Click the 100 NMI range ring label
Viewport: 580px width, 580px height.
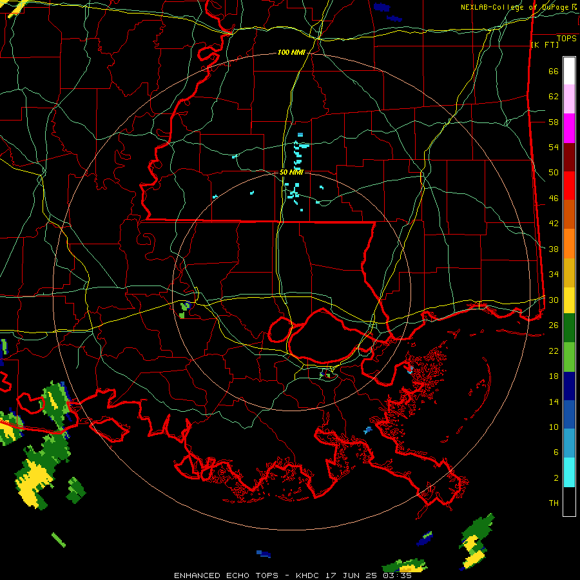[x=291, y=53]
